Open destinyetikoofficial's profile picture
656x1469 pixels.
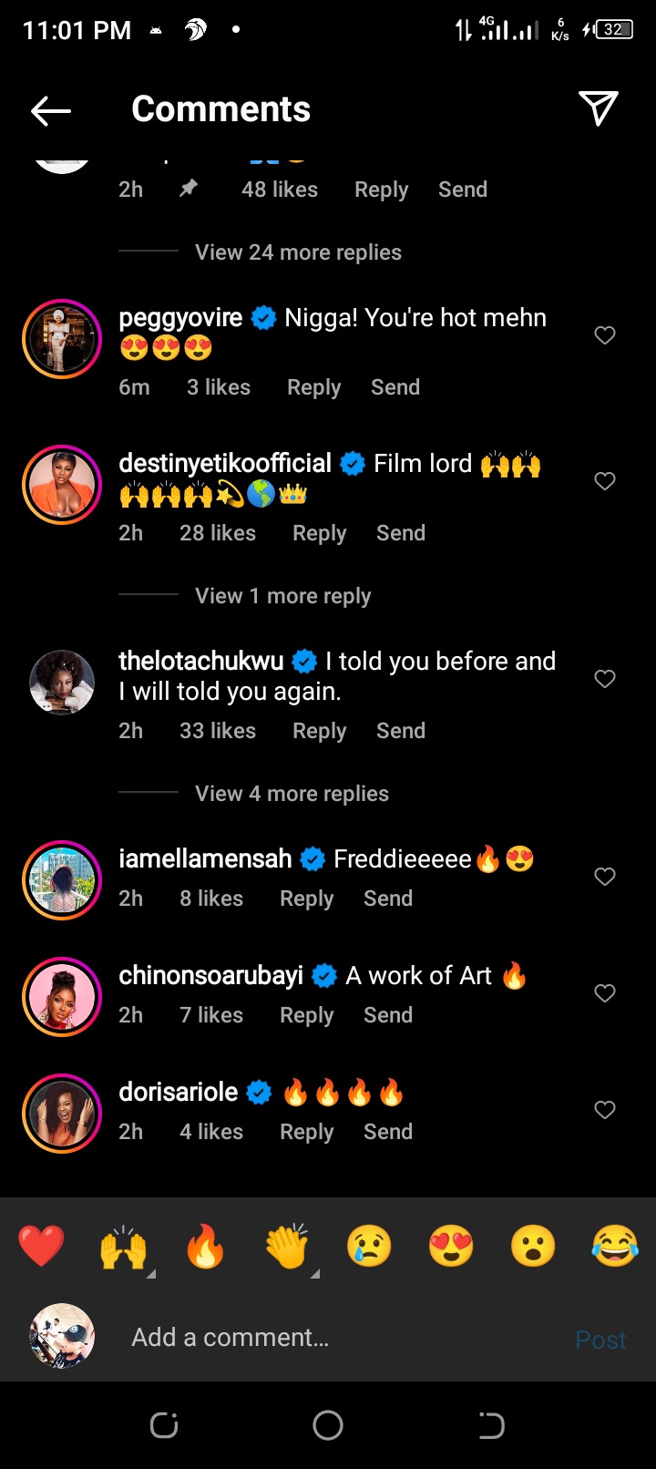coord(62,485)
